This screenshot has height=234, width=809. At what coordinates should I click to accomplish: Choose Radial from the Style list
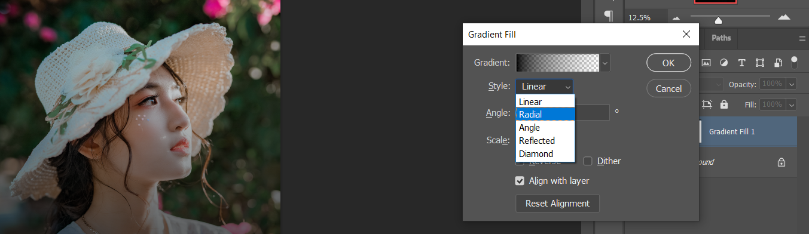tap(545, 115)
